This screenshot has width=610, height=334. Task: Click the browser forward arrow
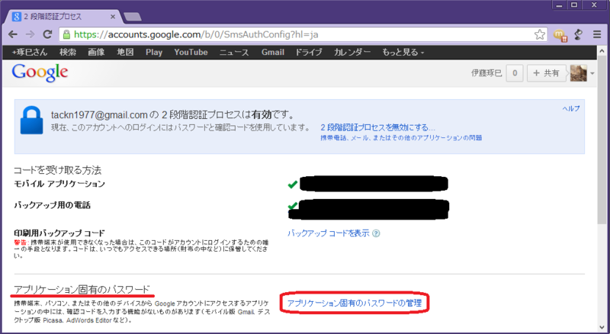click(30, 34)
